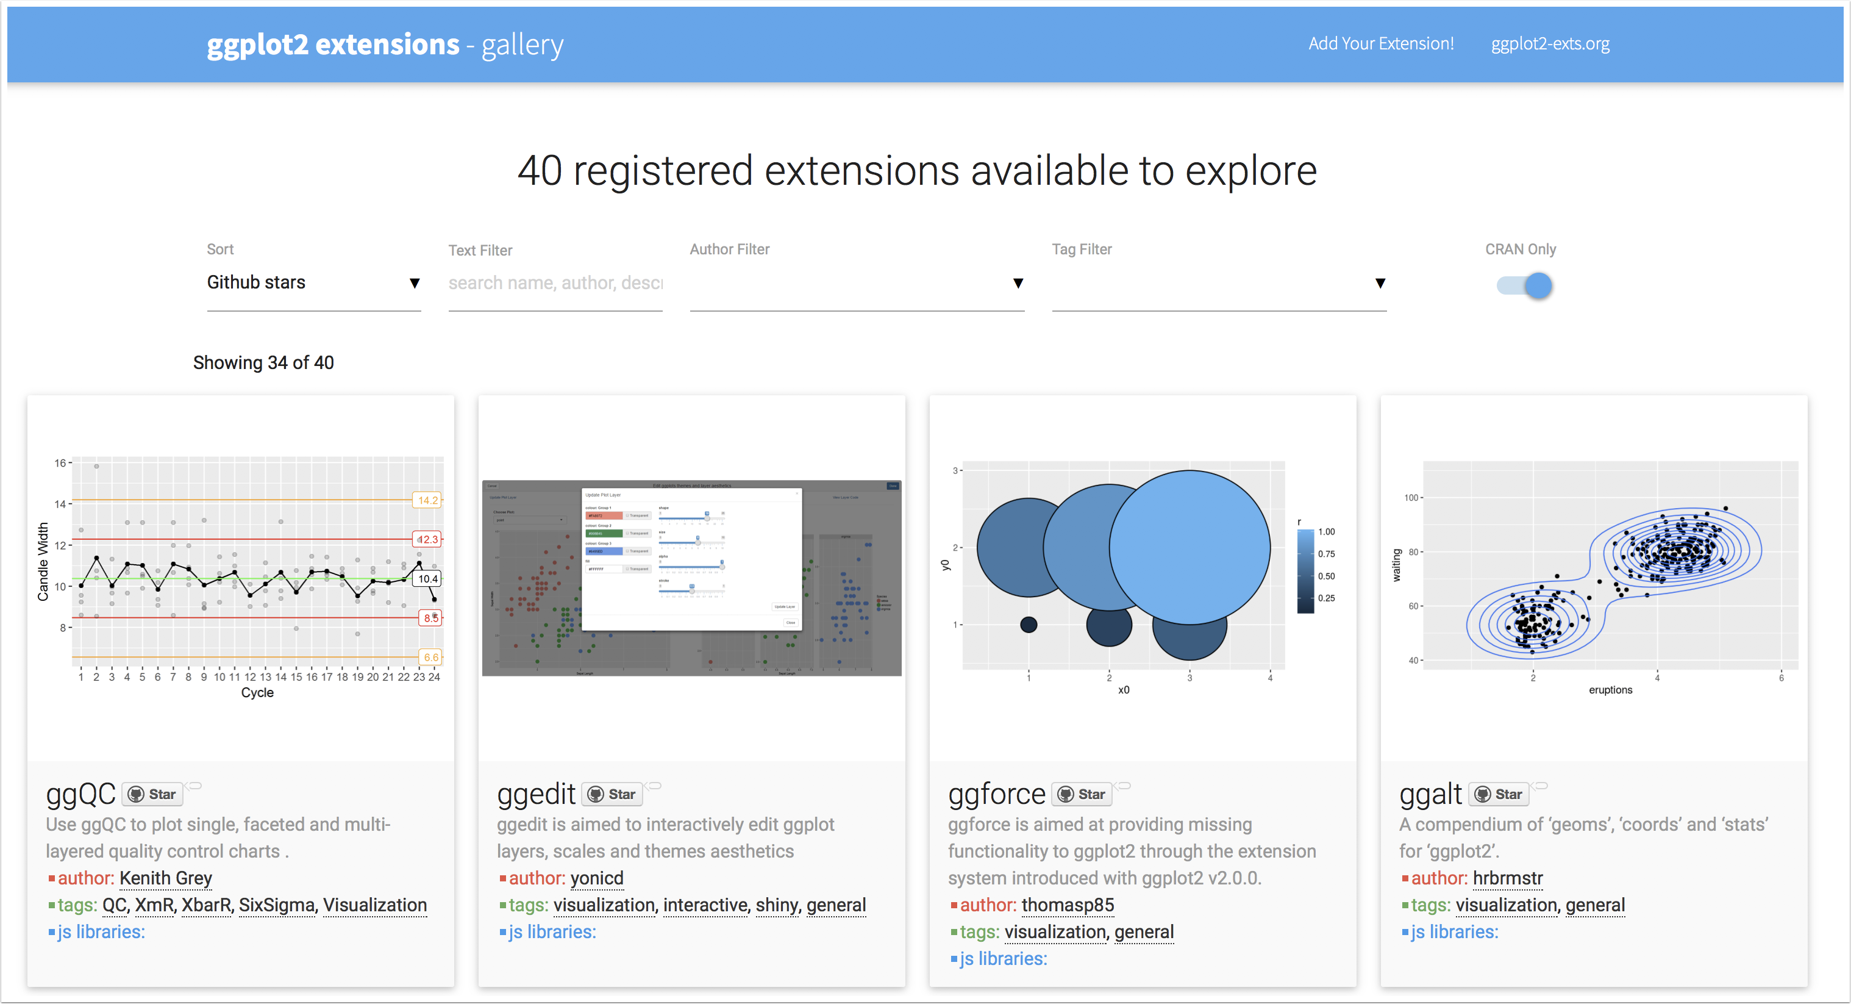Screen dimensions: 1851x1004
Task: Click the ggplot2 extensions gallery title
Action: tap(385, 45)
